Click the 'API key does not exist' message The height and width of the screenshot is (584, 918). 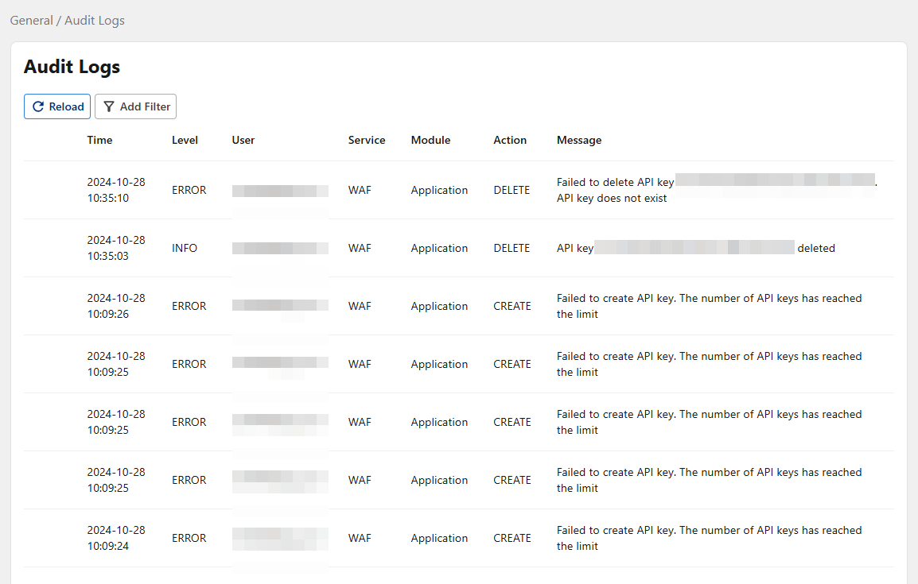612,198
